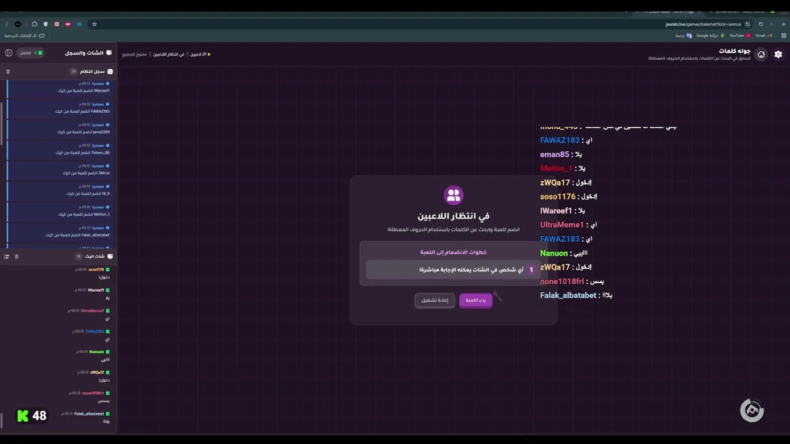Screen dimensions: 790x444
Task: Click the متصل connection status pill
Action: [x=30, y=53]
